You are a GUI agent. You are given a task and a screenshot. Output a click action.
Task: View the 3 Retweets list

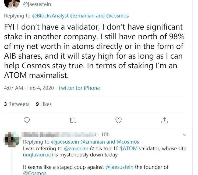[17, 104]
